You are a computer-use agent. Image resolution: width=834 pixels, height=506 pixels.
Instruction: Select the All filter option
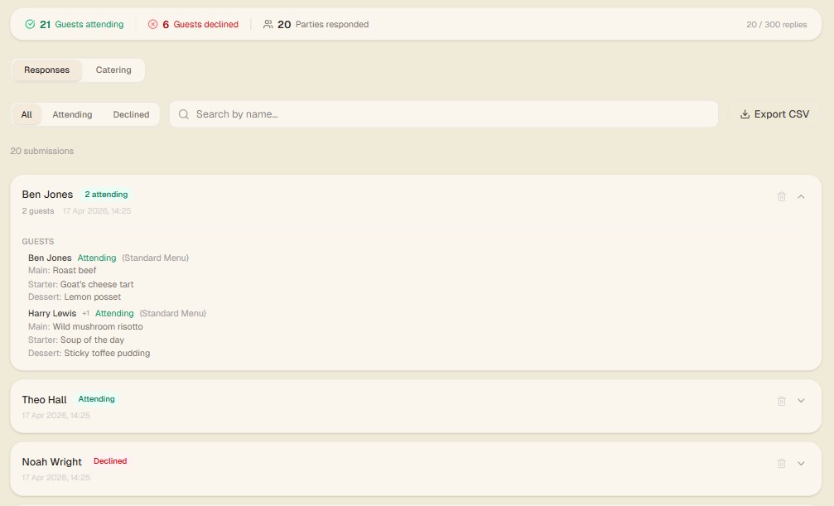[27, 114]
